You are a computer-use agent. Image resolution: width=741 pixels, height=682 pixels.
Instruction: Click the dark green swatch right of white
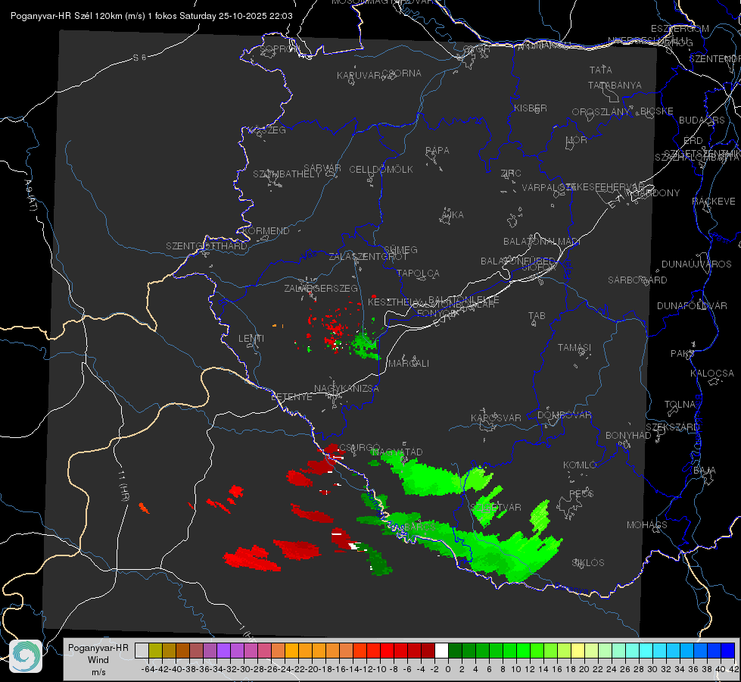[455, 650]
